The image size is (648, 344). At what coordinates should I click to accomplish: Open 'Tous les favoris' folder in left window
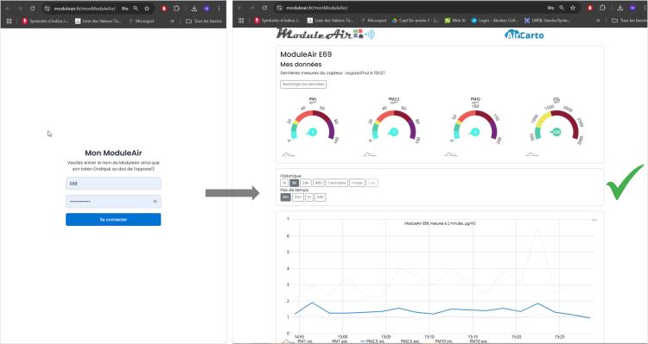[x=204, y=21]
